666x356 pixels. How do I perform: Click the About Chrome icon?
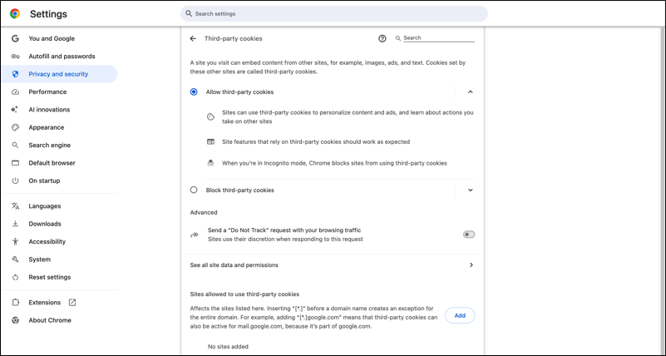(x=15, y=320)
